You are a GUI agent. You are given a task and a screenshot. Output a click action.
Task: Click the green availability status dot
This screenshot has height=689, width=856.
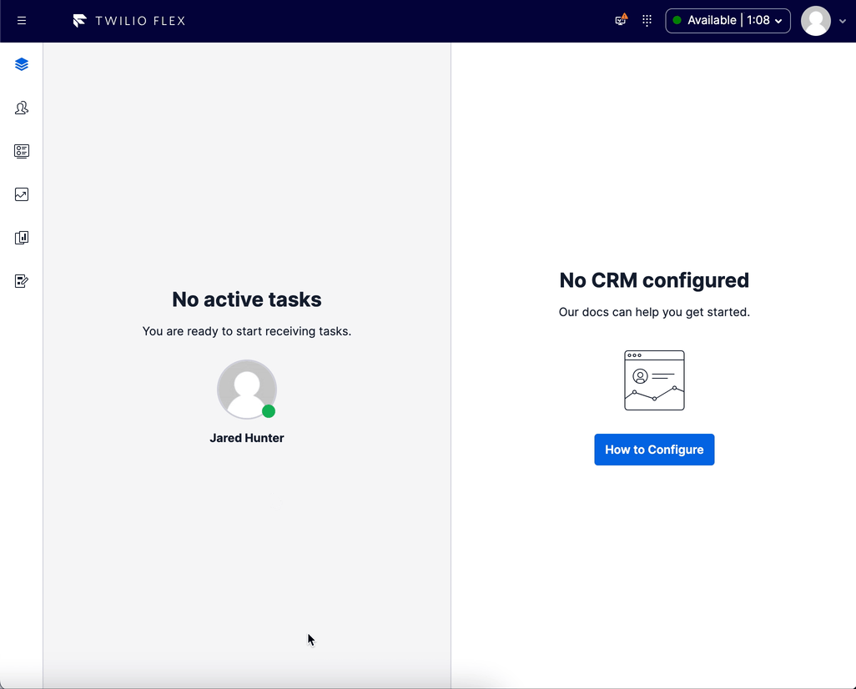(677, 20)
